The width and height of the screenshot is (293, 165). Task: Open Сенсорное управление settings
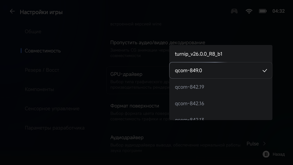click(52, 108)
